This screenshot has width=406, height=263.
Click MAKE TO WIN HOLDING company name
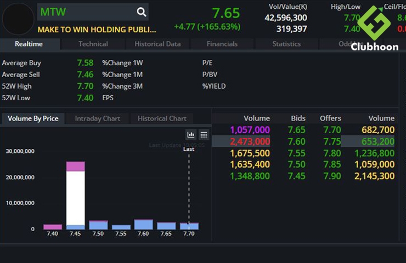[x=97, y=30]
